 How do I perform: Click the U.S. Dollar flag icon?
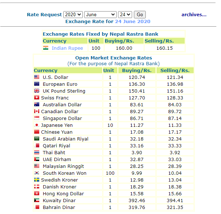[37, 77]
